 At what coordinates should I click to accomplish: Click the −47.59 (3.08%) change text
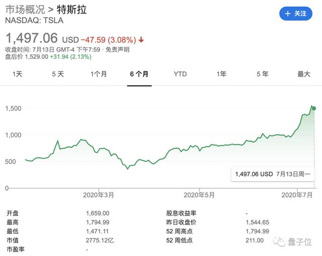[x=109, y=40]
